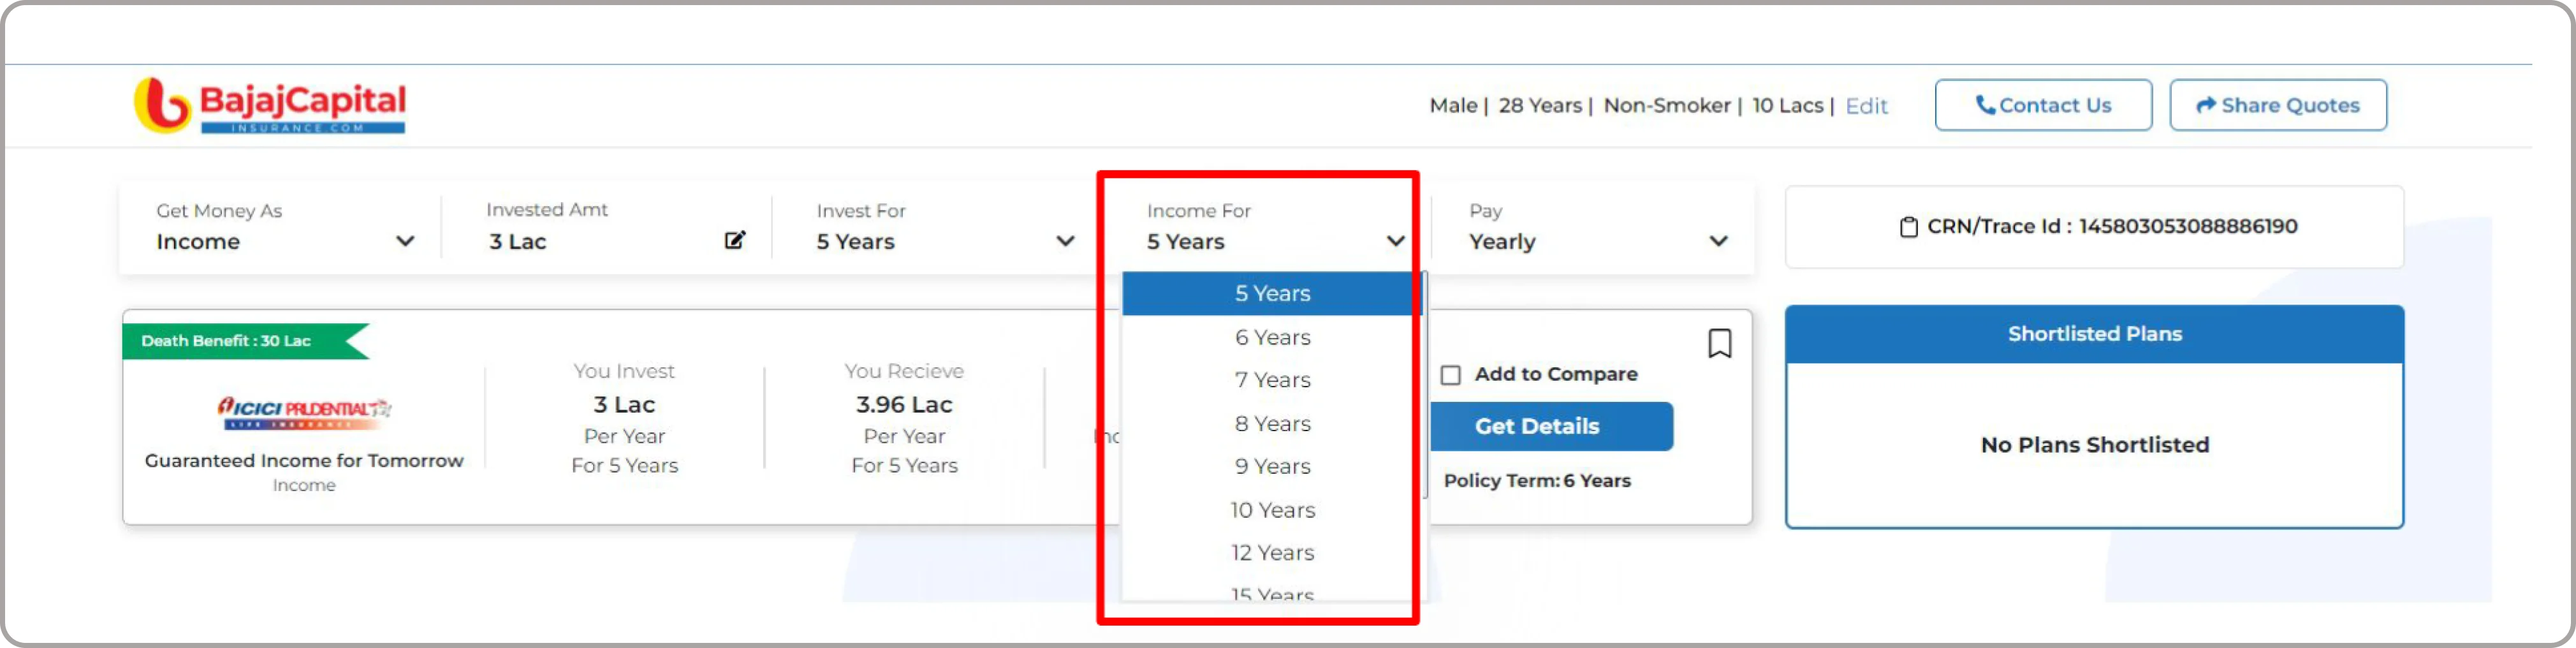Click the Share Quotes button
This screenshot has width=2576, height=648.
coord(2277,105)
